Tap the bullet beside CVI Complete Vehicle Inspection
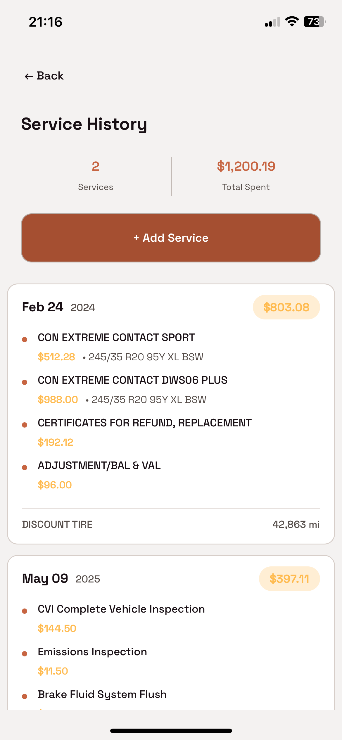Image resolution: width=342 pixels, height=740 pixels. (x=25, y=611)
